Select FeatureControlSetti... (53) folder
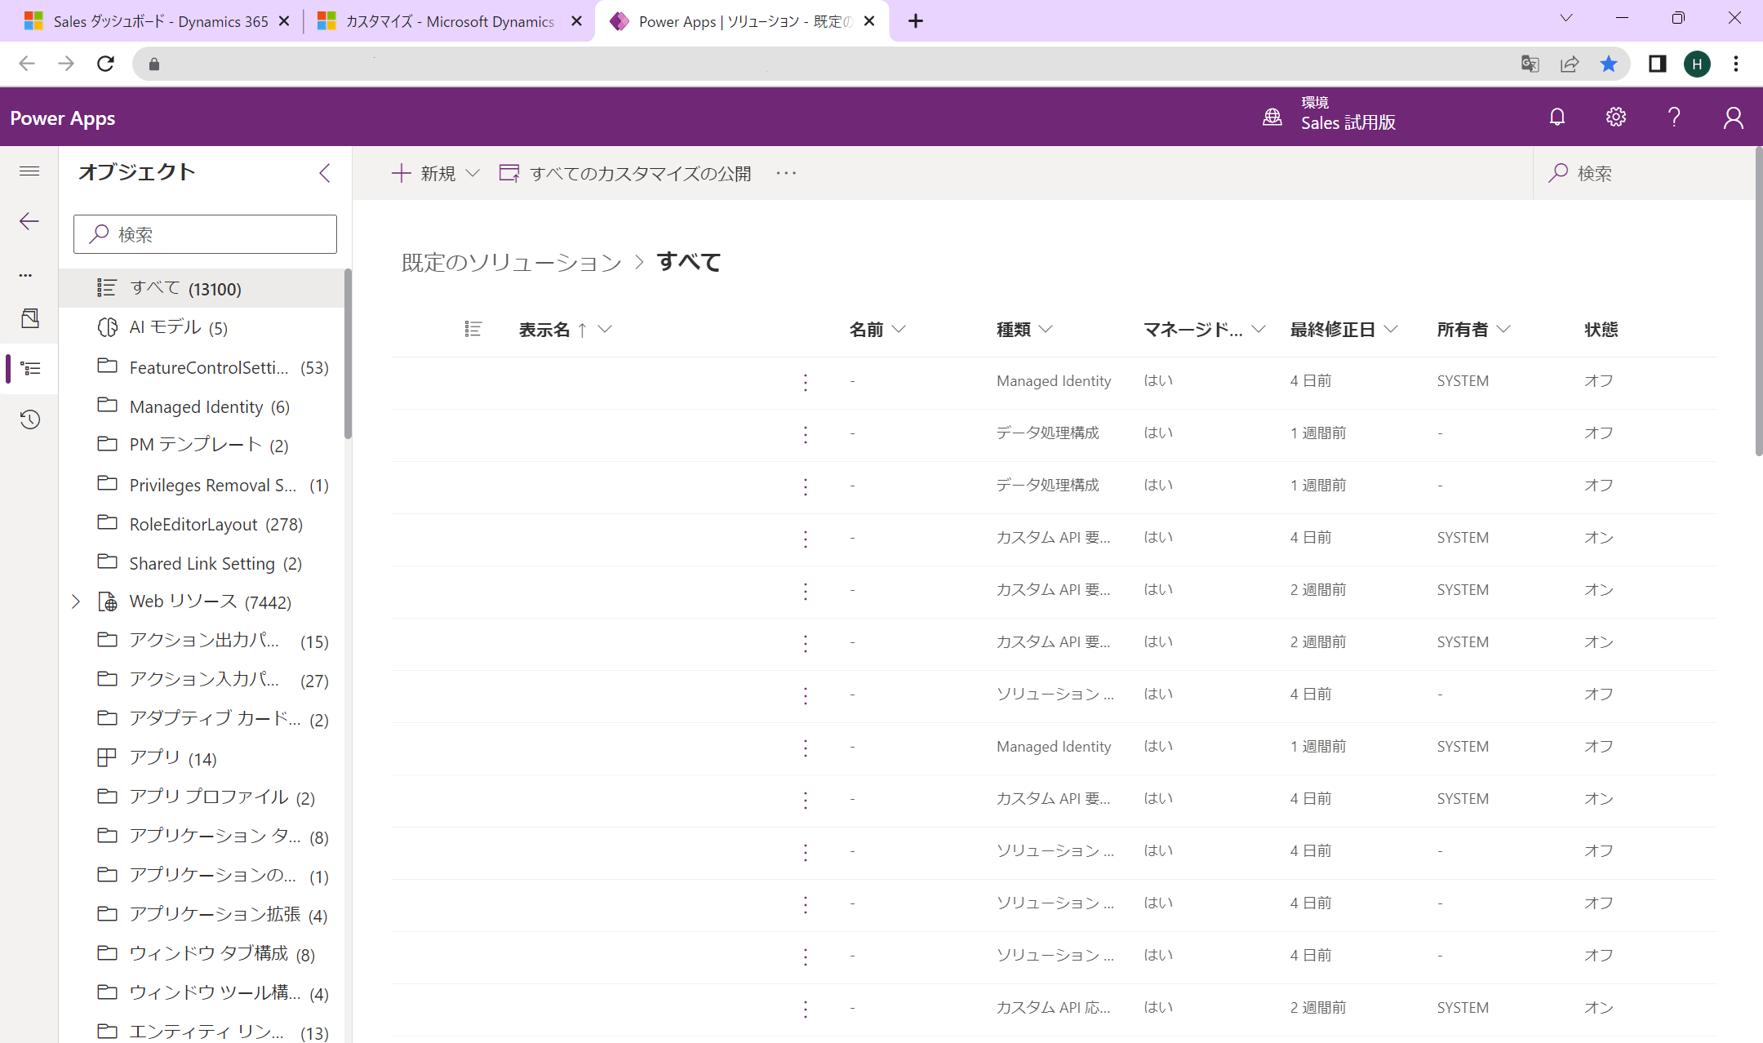 (202, 367)
